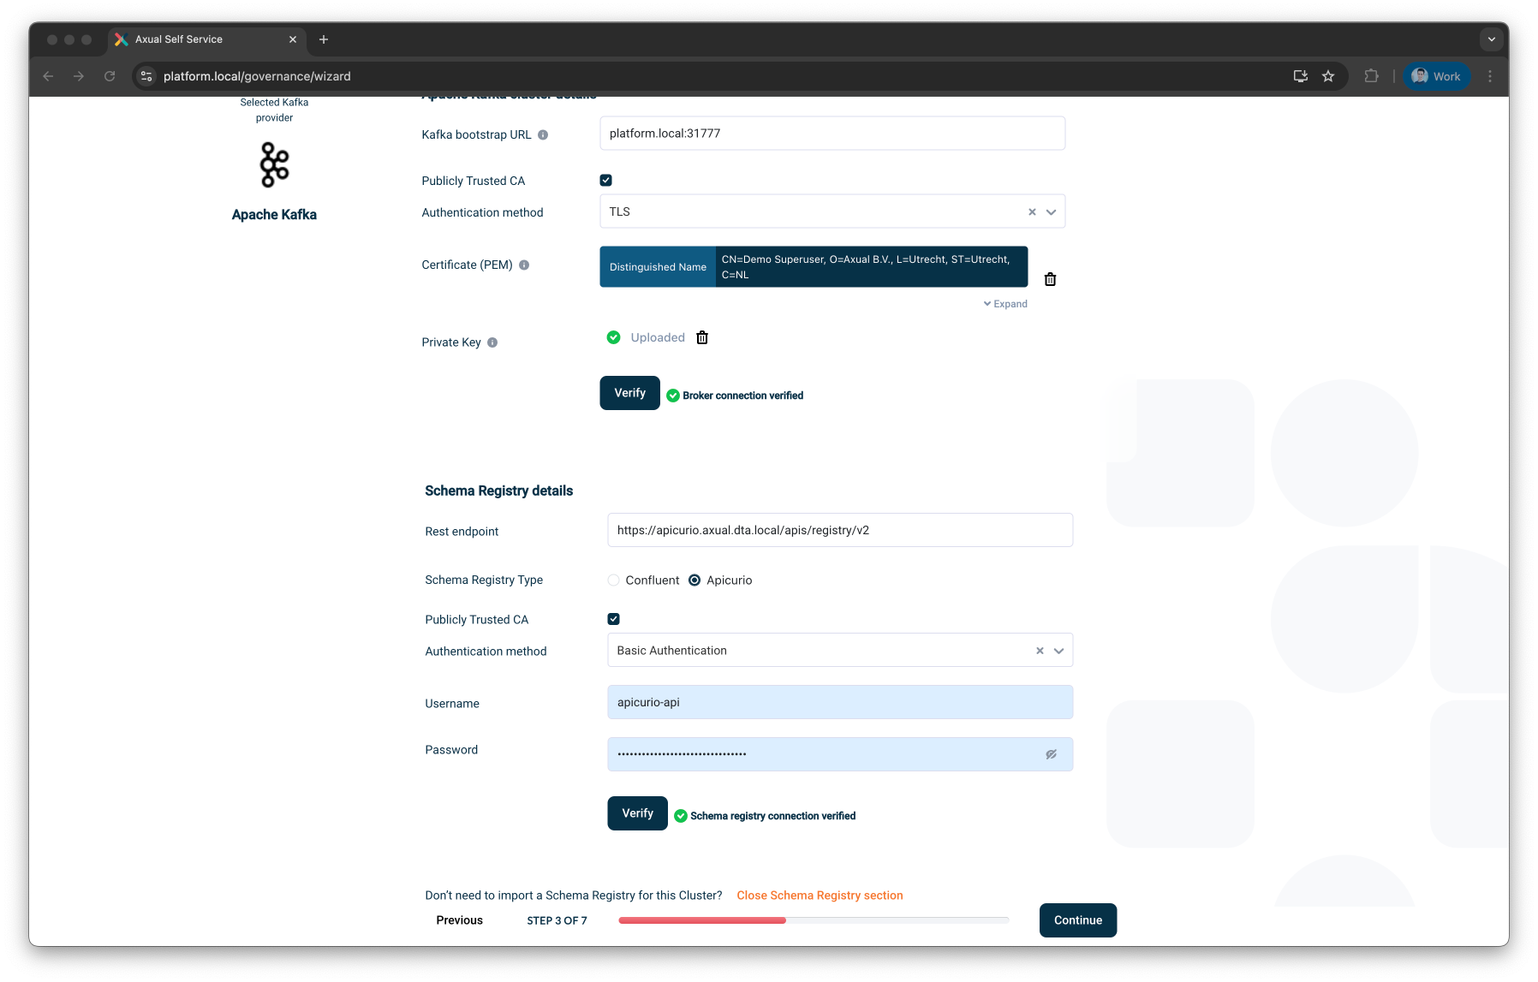Verify the schema registry connection
1538x982 pixels.
636,813
